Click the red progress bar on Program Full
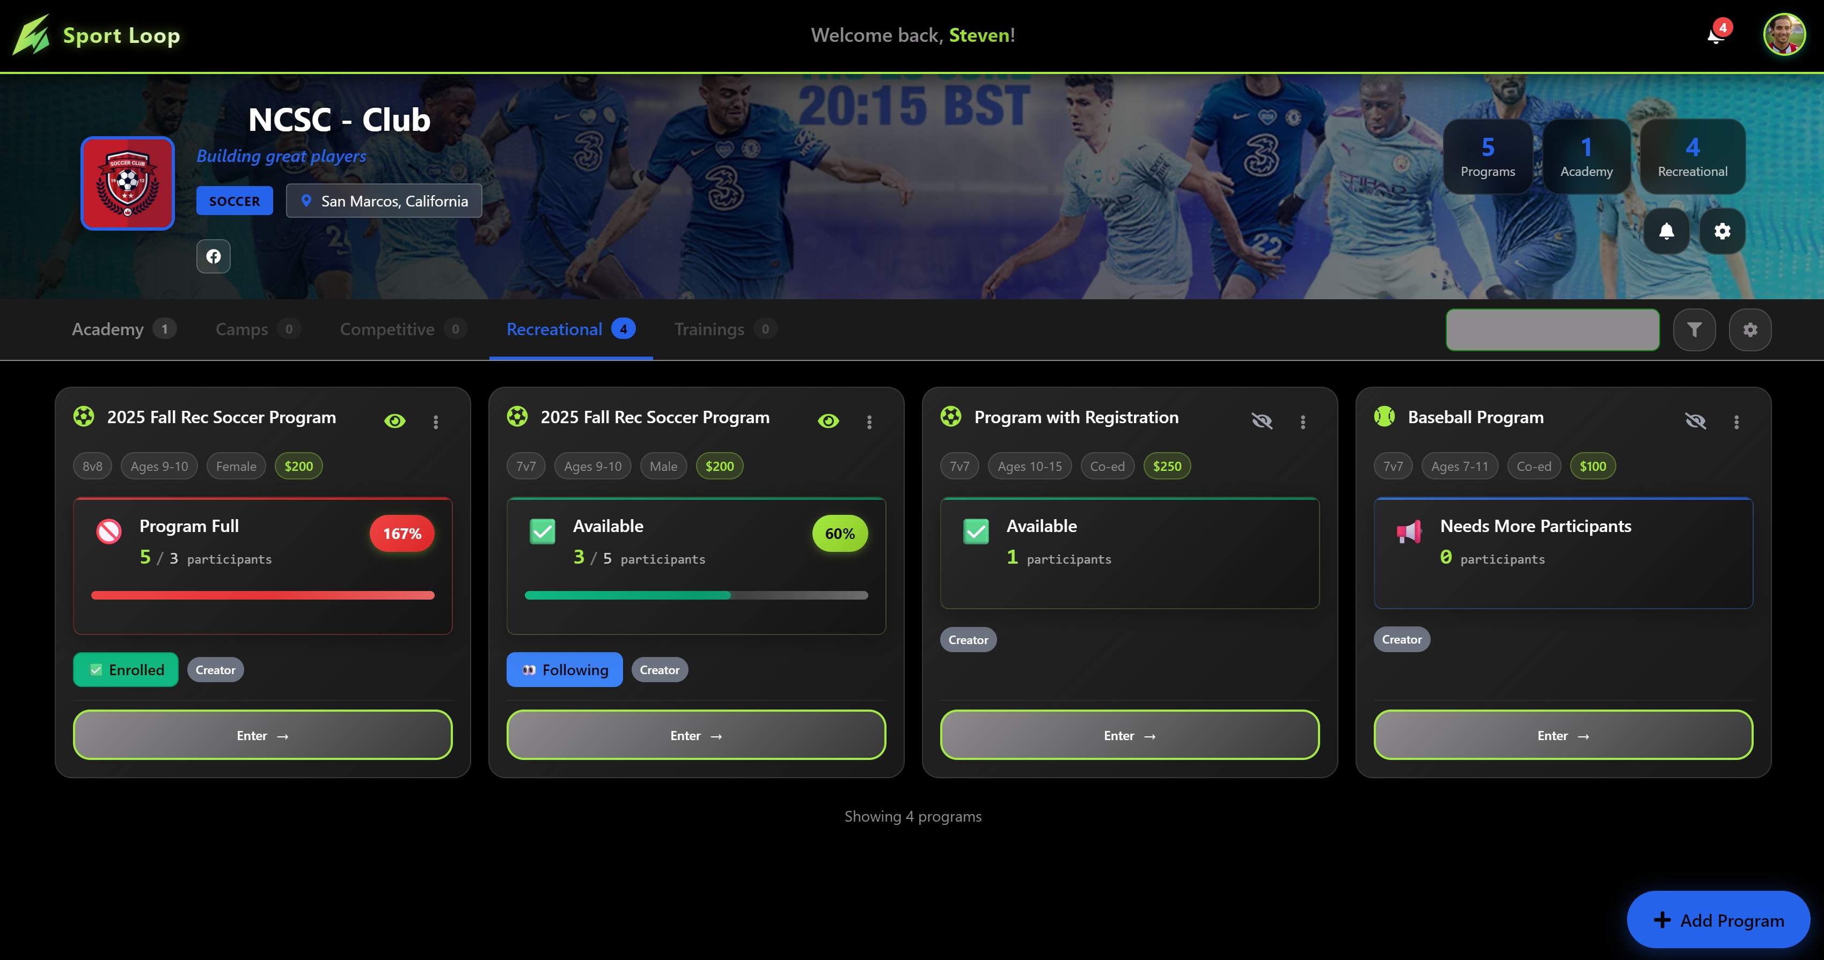The width and height of the screenshot is (1824, 960). tap(263, 595)
